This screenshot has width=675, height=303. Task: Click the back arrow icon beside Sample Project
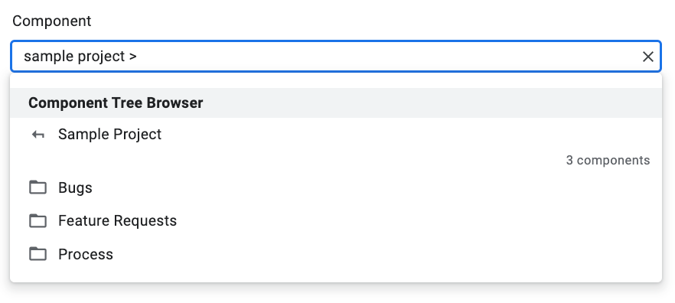[x=38, y=135]
